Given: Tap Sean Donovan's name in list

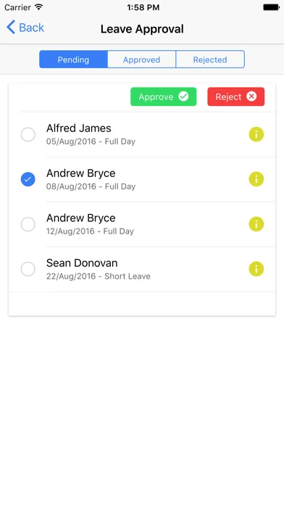Looking at the screenshot, I should tap(82, 263).
